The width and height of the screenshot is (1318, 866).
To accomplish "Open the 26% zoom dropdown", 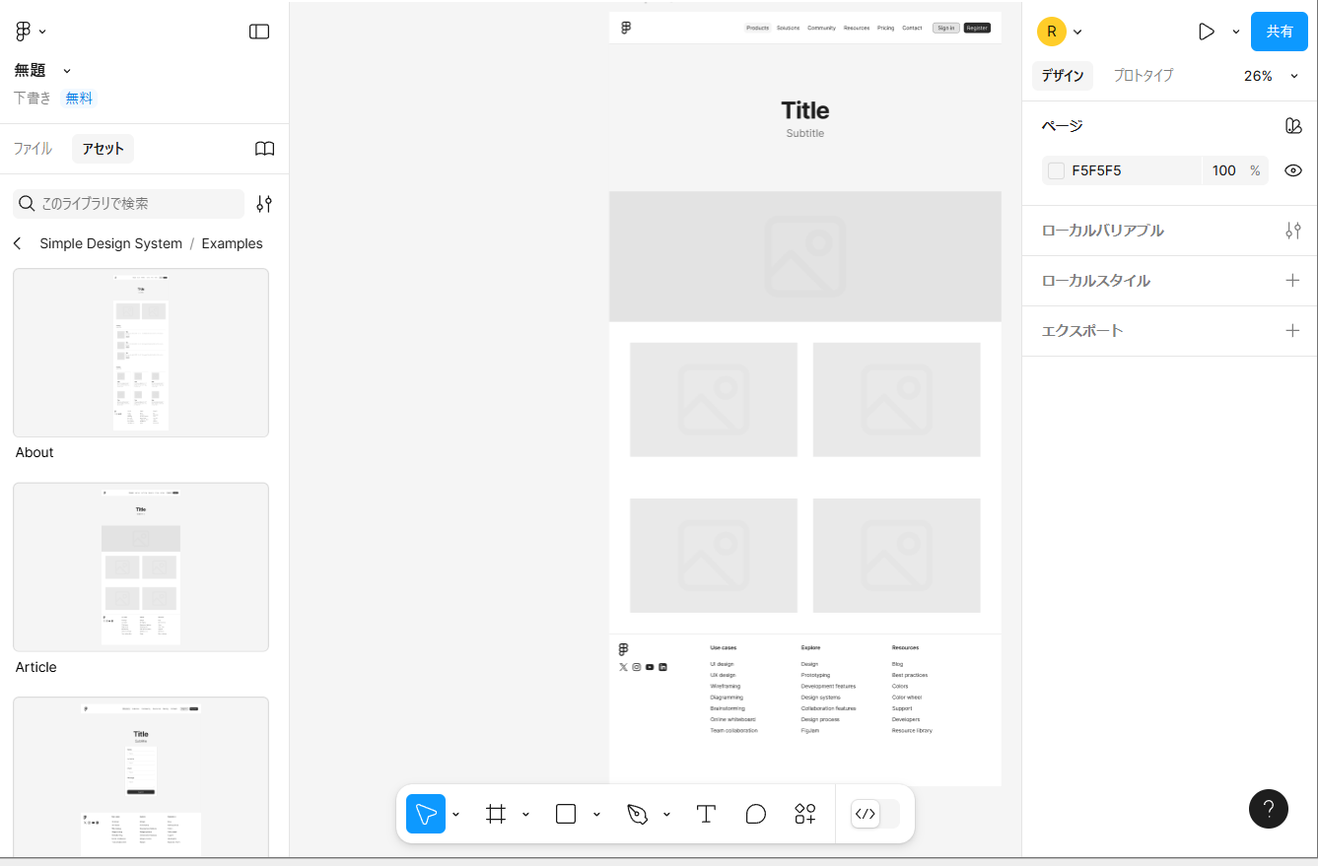I will (x=1271, y=76).
